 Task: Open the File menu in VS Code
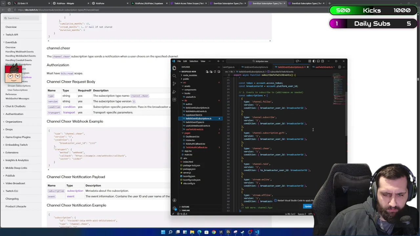179,61
